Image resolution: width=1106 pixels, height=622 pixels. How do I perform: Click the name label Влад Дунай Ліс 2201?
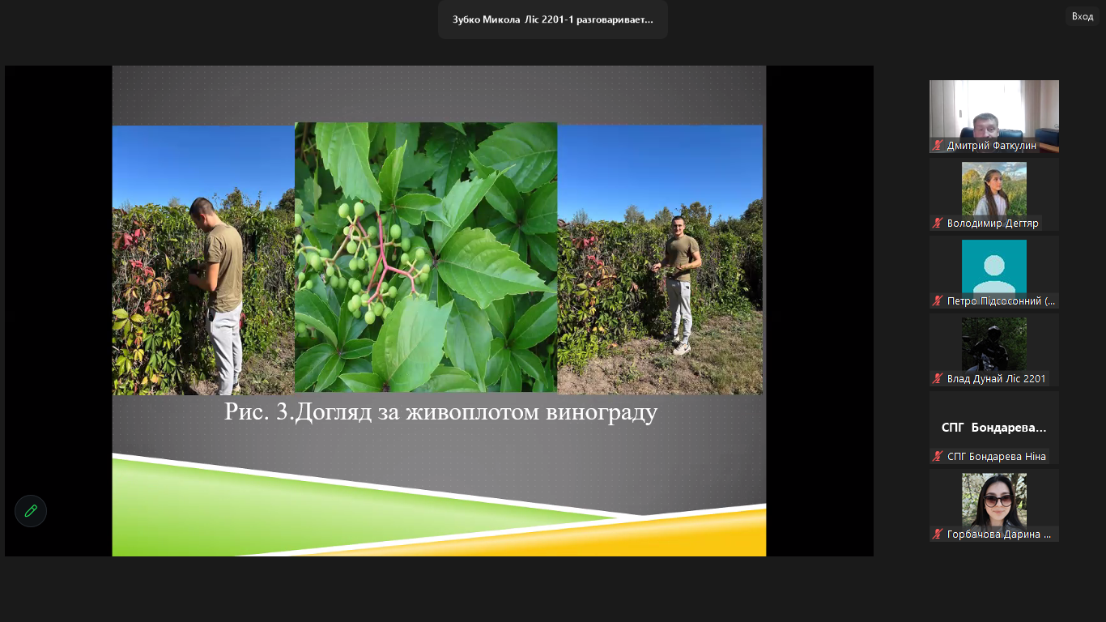point(996,379)
